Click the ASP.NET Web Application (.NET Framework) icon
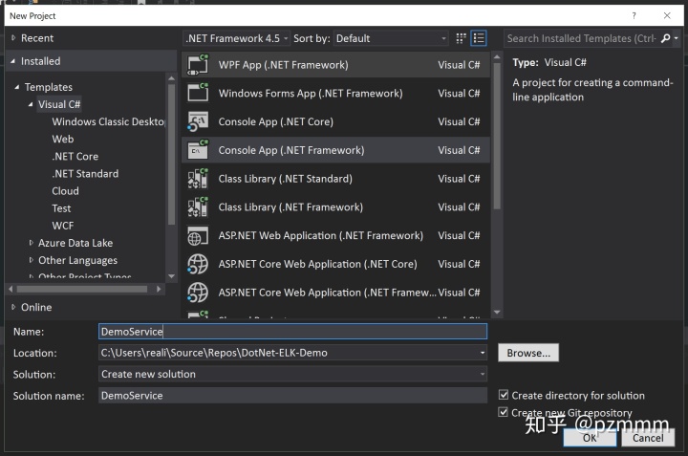The height and width of the screenshot is (456, 688). coord(198,236)
